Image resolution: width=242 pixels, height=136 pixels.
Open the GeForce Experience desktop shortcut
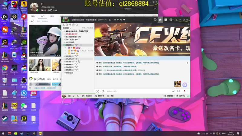pos(24,44)
